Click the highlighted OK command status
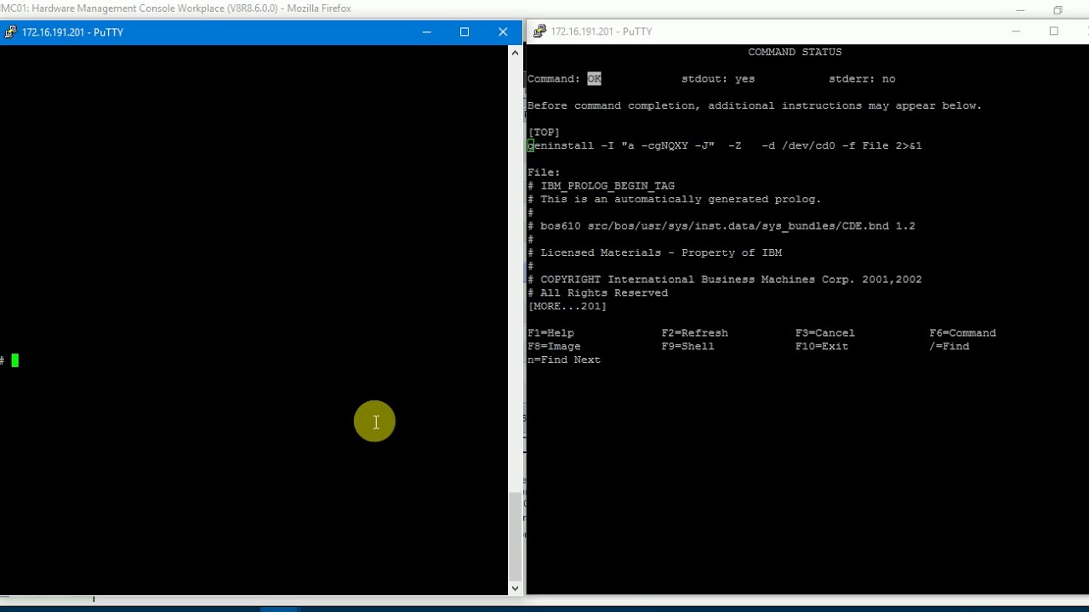The image size is (1089, 612). point(594,79)
